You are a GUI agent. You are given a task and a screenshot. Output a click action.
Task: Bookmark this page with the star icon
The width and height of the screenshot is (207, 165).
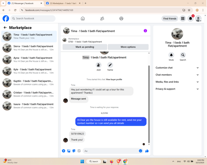click(x=189, y=10)
